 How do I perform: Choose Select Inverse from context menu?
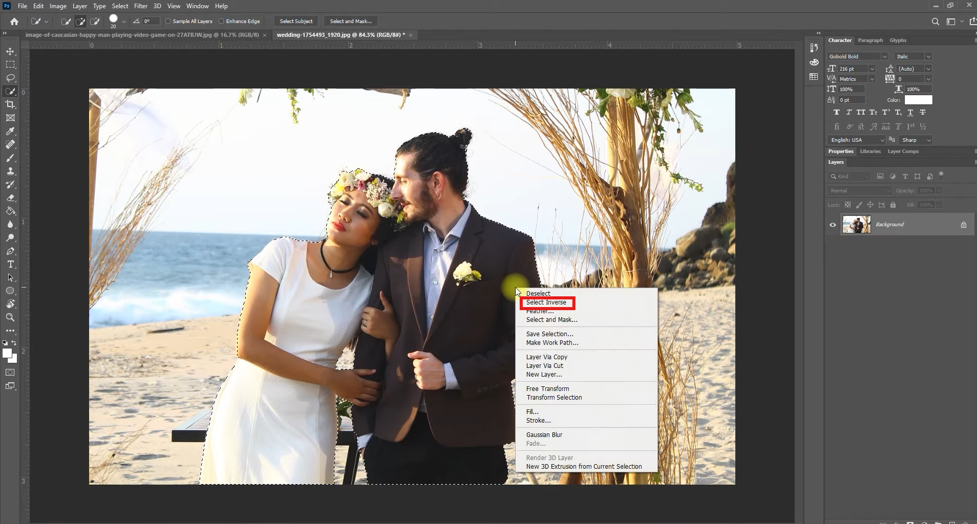[546, 302]
